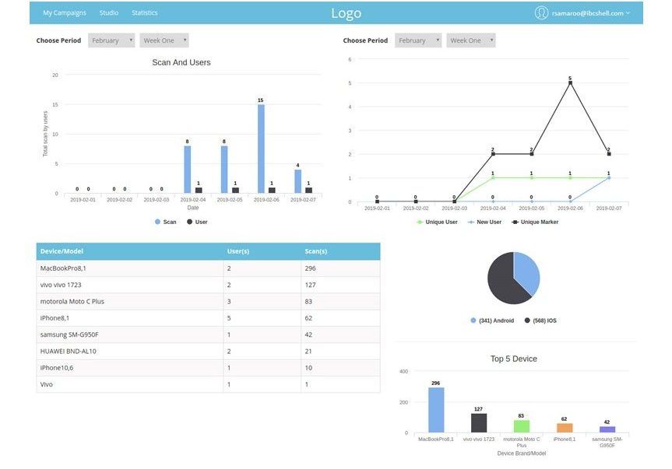Open the rsamaroo@ibcshell.com account menu
Screen dimensions: 672x469
[x=591, y=13]
